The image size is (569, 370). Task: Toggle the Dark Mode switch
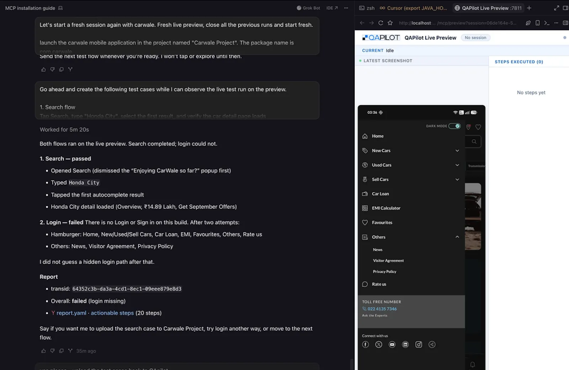454,126
